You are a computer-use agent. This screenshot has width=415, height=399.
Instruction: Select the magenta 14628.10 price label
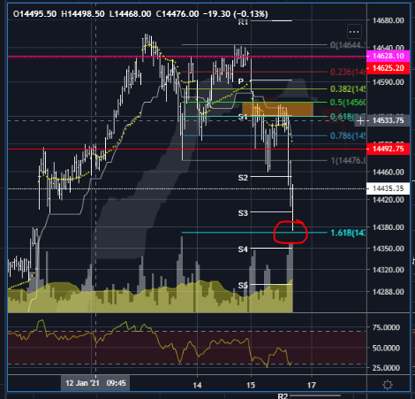point(388,56)
